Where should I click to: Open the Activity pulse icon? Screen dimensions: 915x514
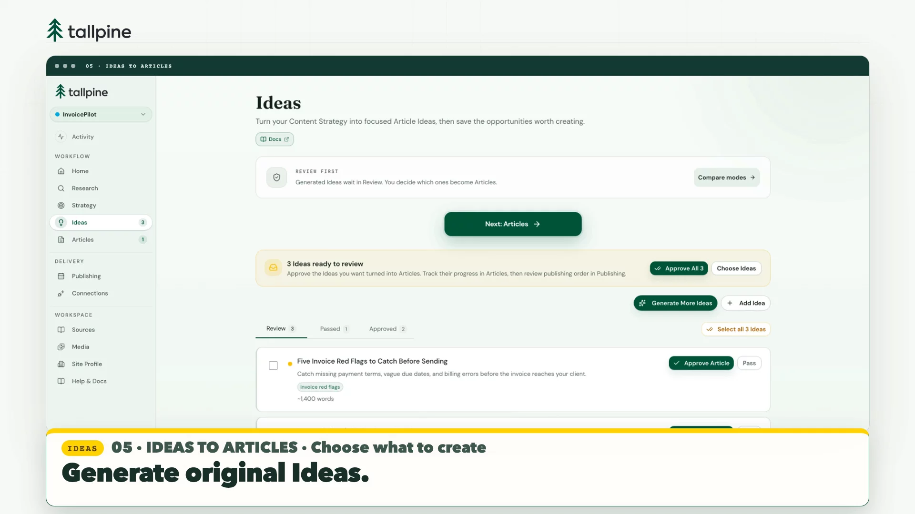[61, 137]
